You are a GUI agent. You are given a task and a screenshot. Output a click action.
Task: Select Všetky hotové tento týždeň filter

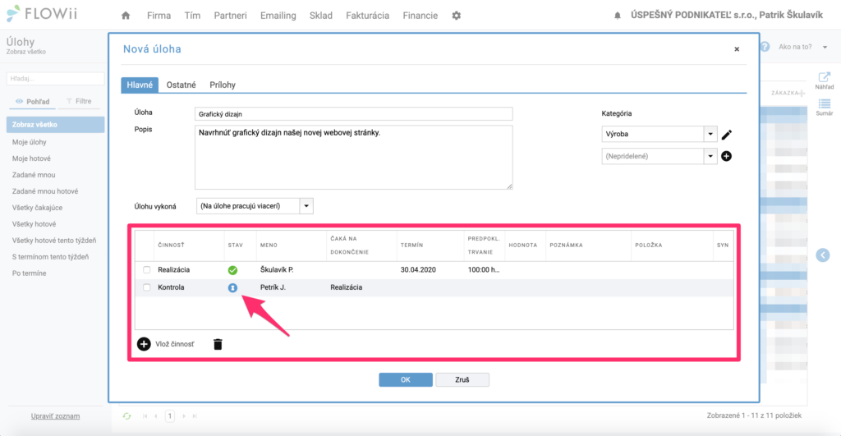(x=54, y=241)
